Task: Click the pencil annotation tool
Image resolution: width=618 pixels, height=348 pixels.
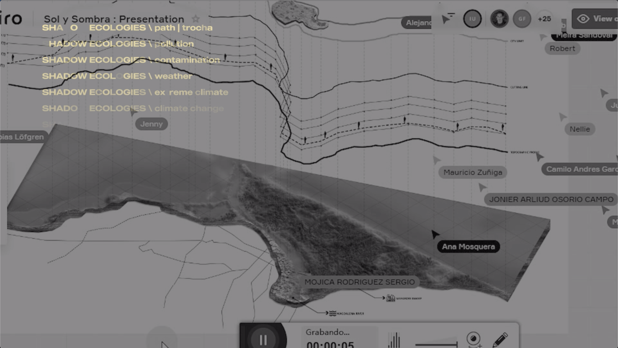Action: 500,340
